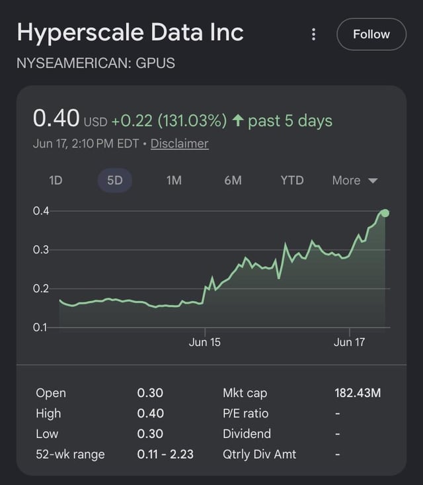The width and height of the screenshot is (423, 485).
Task: Expand the More ranges dropdown
Action: coord(355,181)
